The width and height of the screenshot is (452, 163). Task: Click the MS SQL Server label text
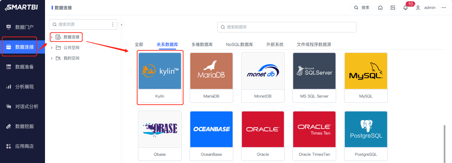click(314, 96)
